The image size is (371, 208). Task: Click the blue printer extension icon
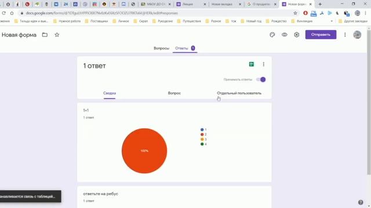click(314, 13)
